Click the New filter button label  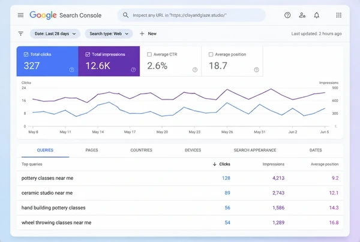click(x=152, y=34)
